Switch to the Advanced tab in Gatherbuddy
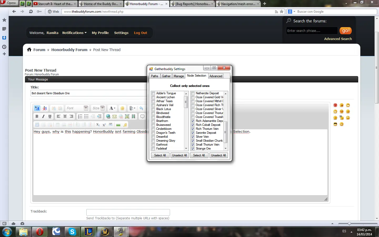 (x=216, y=76)
